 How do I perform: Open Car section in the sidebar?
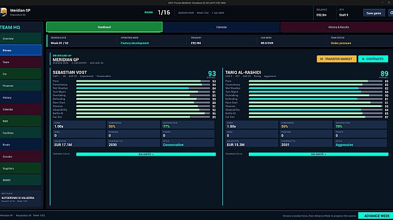pyautogui.click(x=21, y=74)
